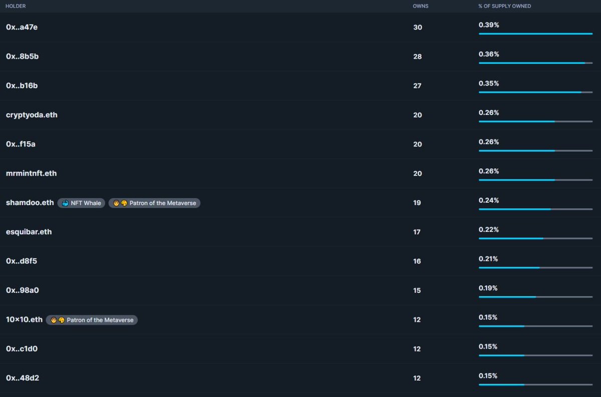The width and height of the screenshot is (601, 397).
Task: Click the owns value 19 for shamdoo.eth
Action: 417,203
